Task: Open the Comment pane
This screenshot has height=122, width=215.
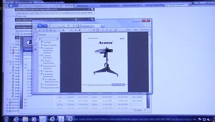Action: [x=144, y=30]
